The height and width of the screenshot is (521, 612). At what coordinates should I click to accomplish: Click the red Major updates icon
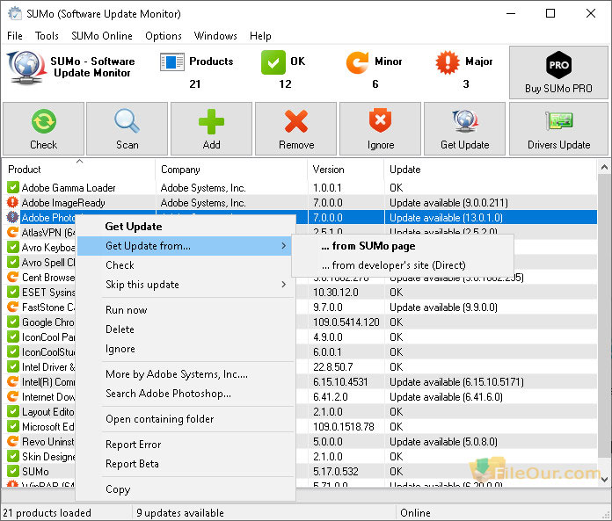448,62
